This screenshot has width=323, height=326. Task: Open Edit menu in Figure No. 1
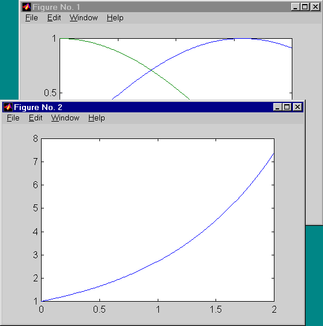(54, 18)
